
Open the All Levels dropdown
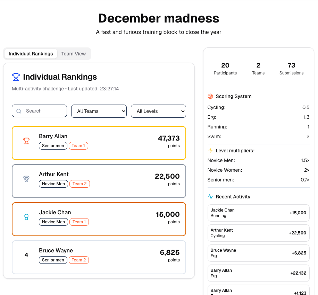coord(158,111)
